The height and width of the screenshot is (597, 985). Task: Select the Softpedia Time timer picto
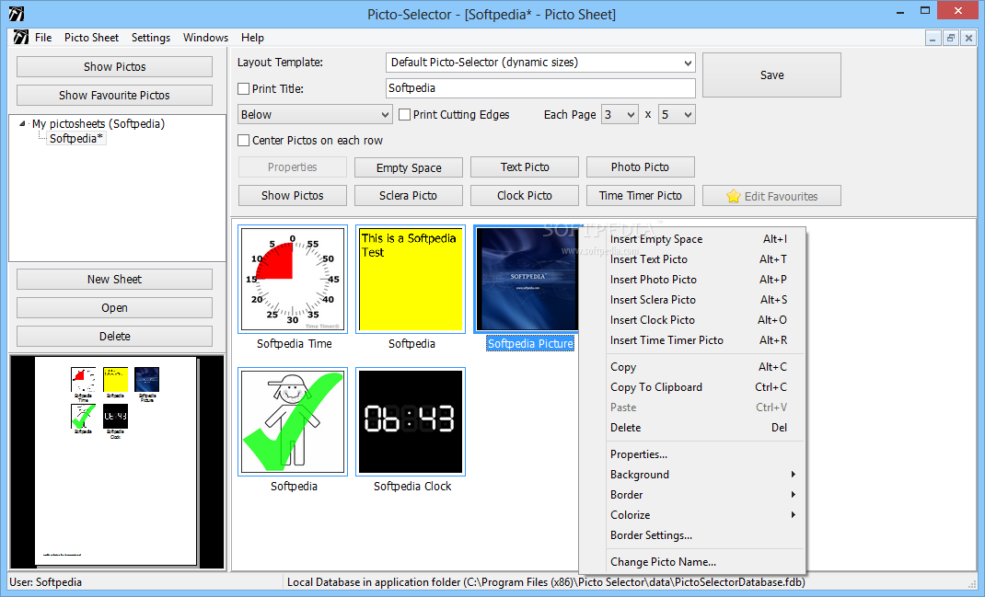coord(293,280)
